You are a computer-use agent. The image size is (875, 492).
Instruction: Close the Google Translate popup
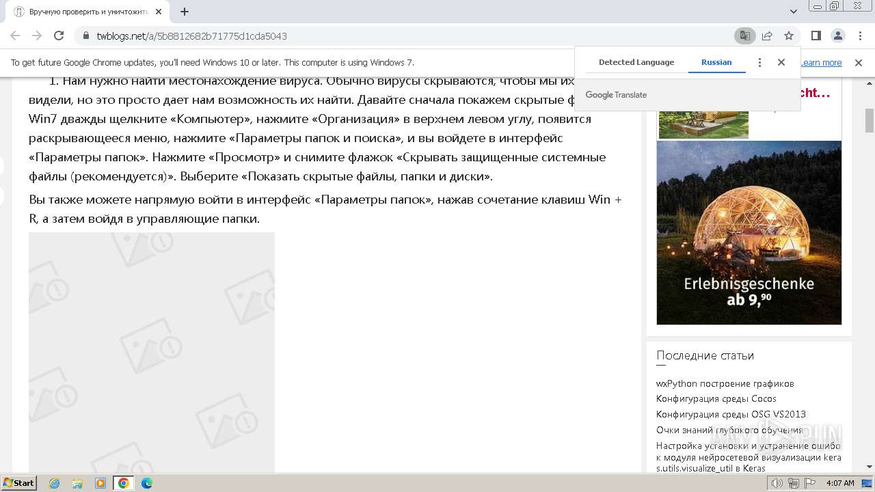[781, 62]
